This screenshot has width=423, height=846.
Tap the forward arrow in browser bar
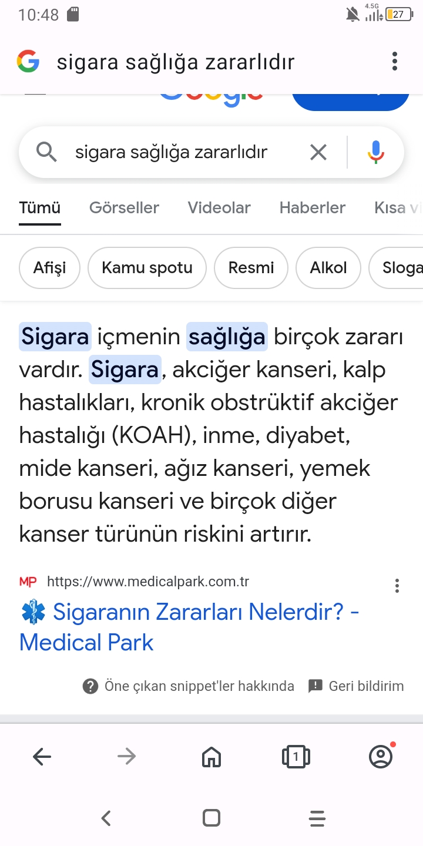[126, 757]
